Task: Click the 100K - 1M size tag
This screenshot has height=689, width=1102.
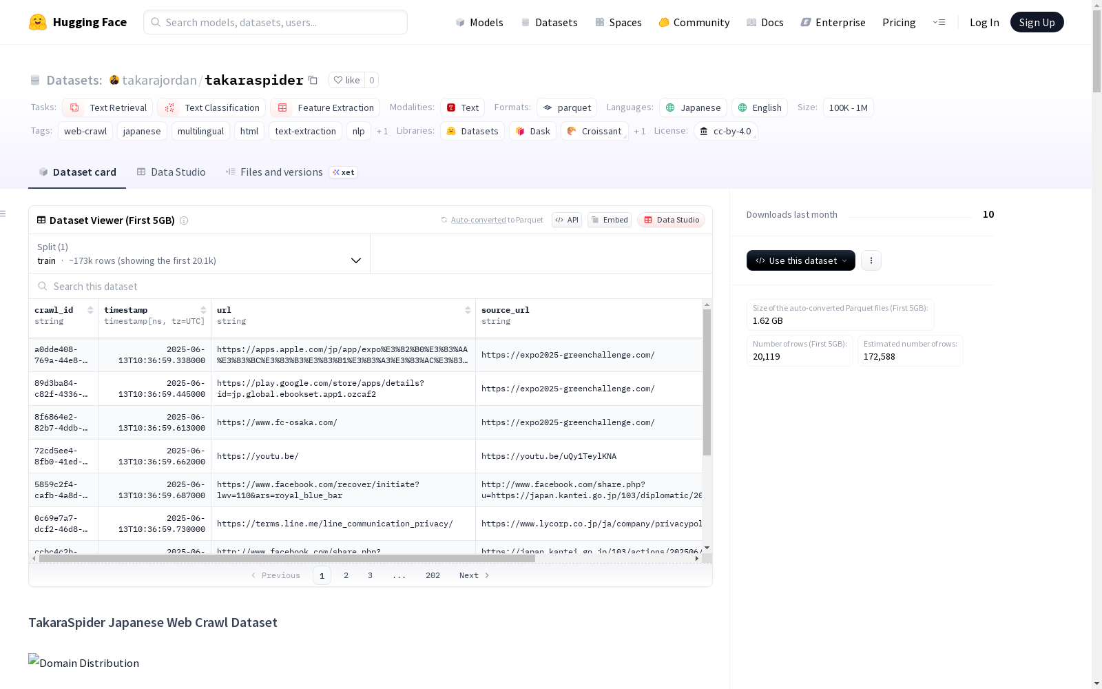Action: pyautogui.click(x=849, y=107)
